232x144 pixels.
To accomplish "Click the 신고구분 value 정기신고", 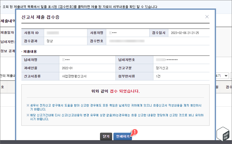I will point(162,68).
